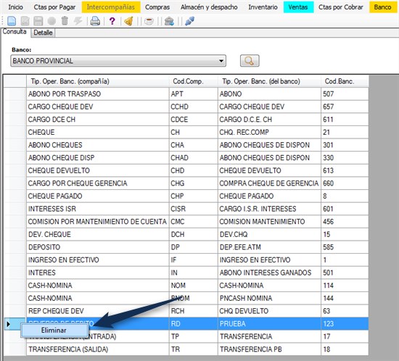399x361 pixels.
Task: Click the new document toolbar icon
Action: [12, 21]
